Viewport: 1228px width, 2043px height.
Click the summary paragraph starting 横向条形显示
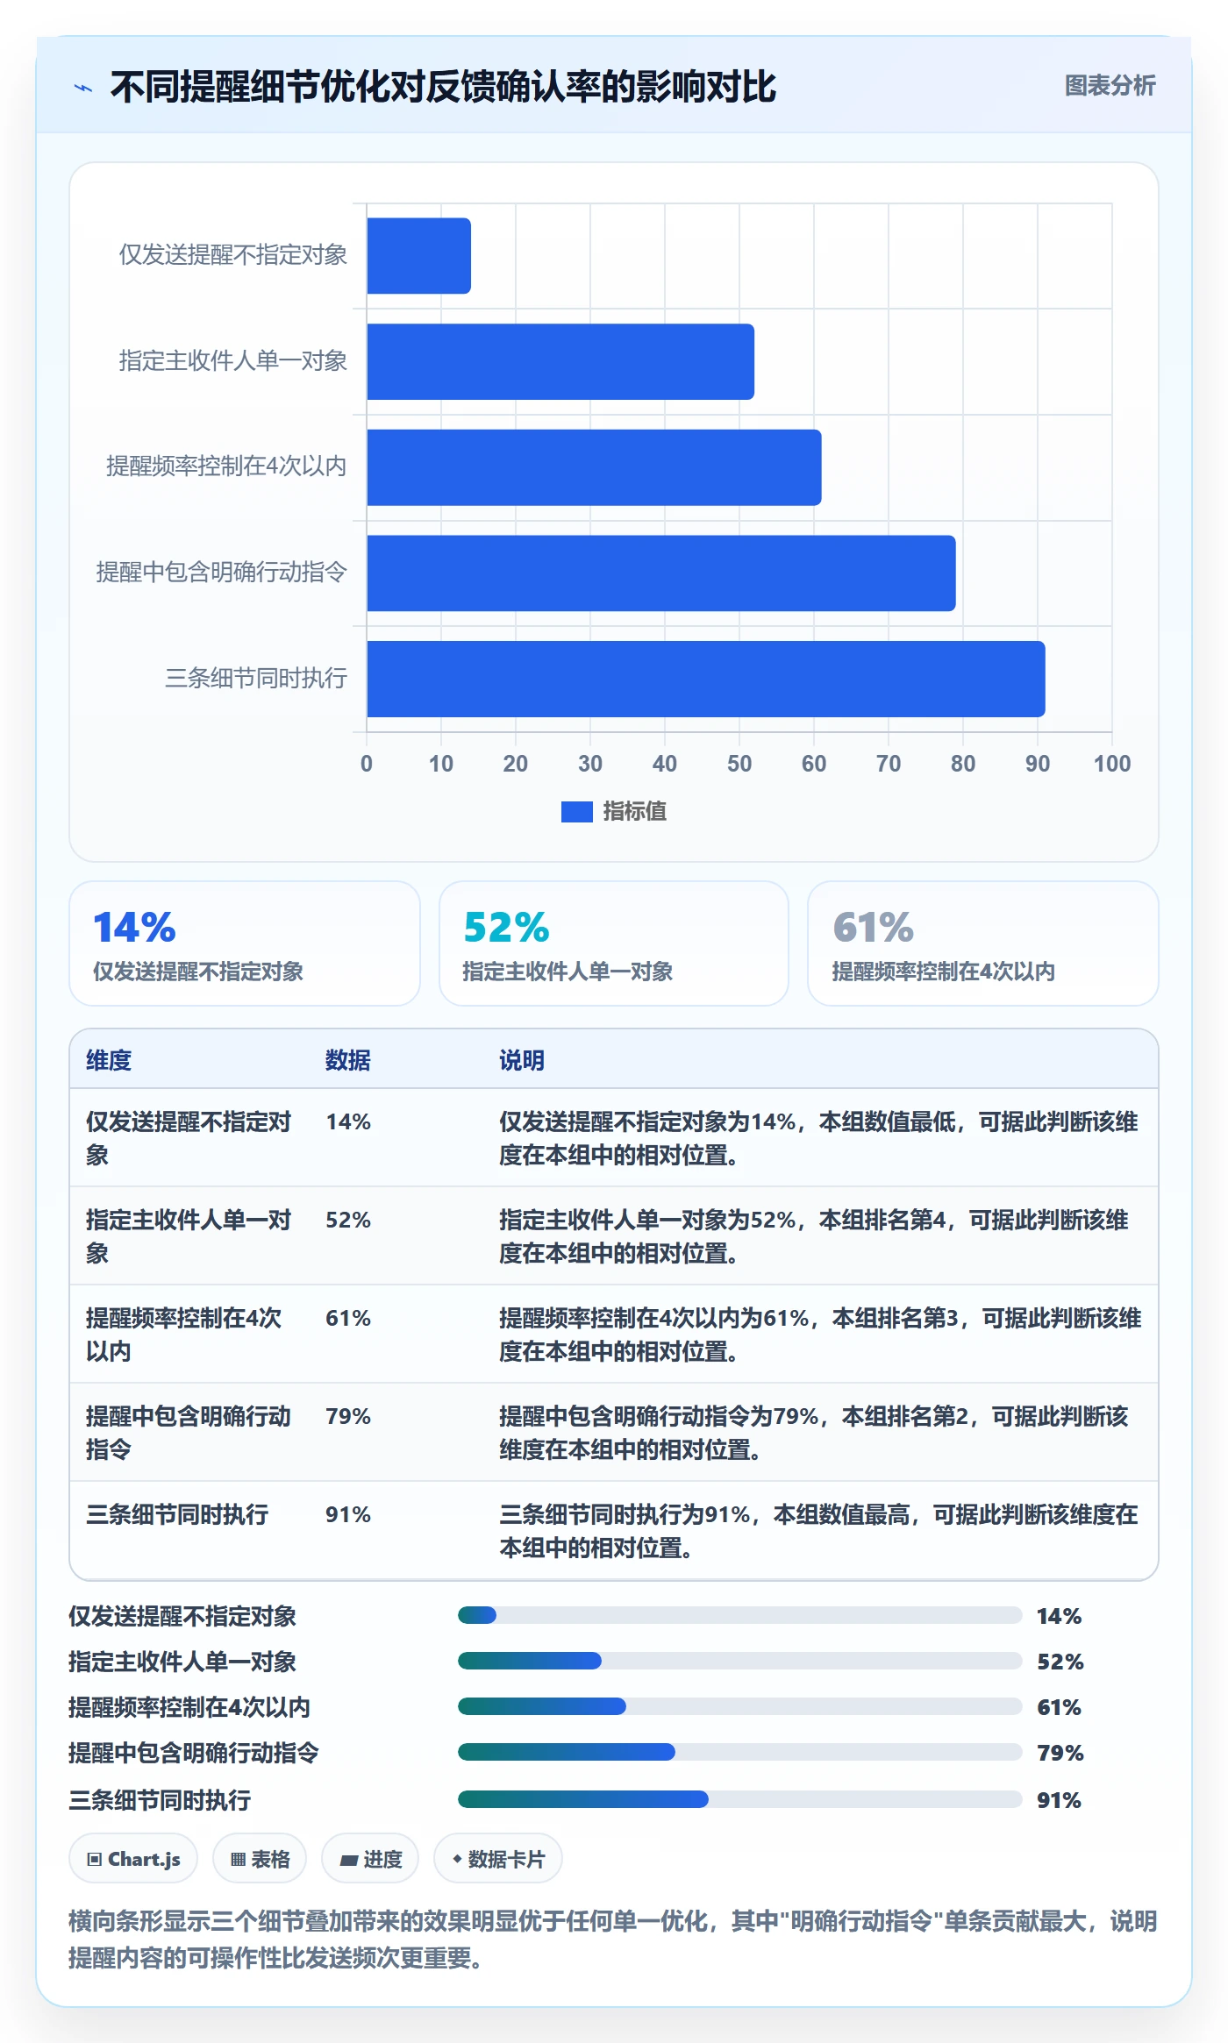click(x=613, y=1940)
